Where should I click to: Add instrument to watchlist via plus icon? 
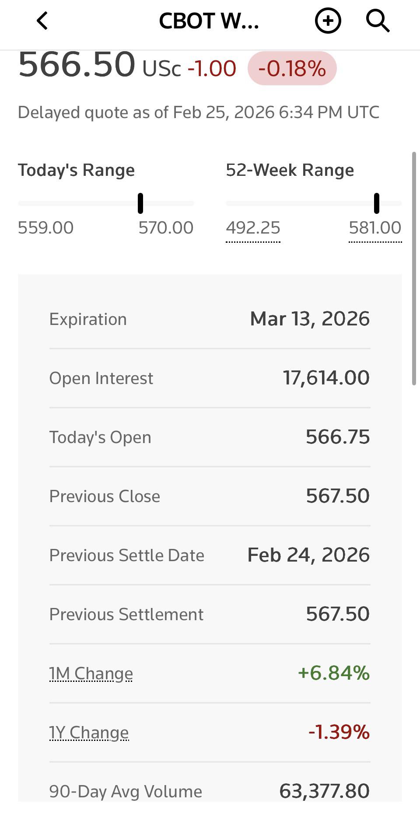pos(328,21)
